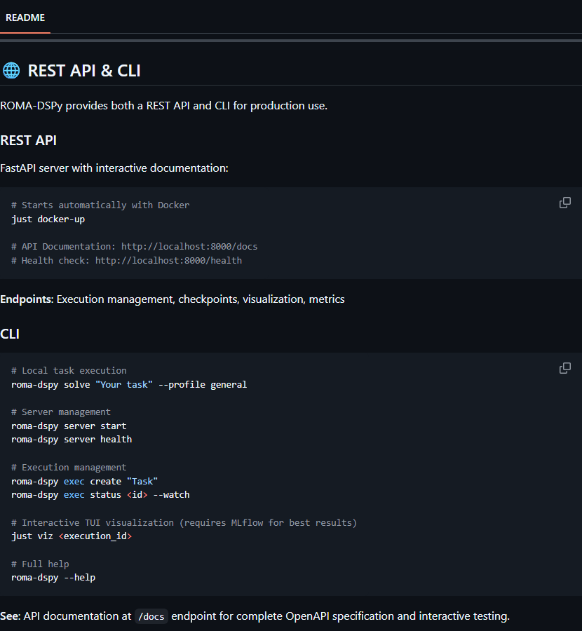Click the "just viz <execution_id>" command

coord(72,536)
